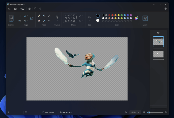Click the Rotate image icon
The height and width of the screenshot is (118, 174).
[25, 16]
